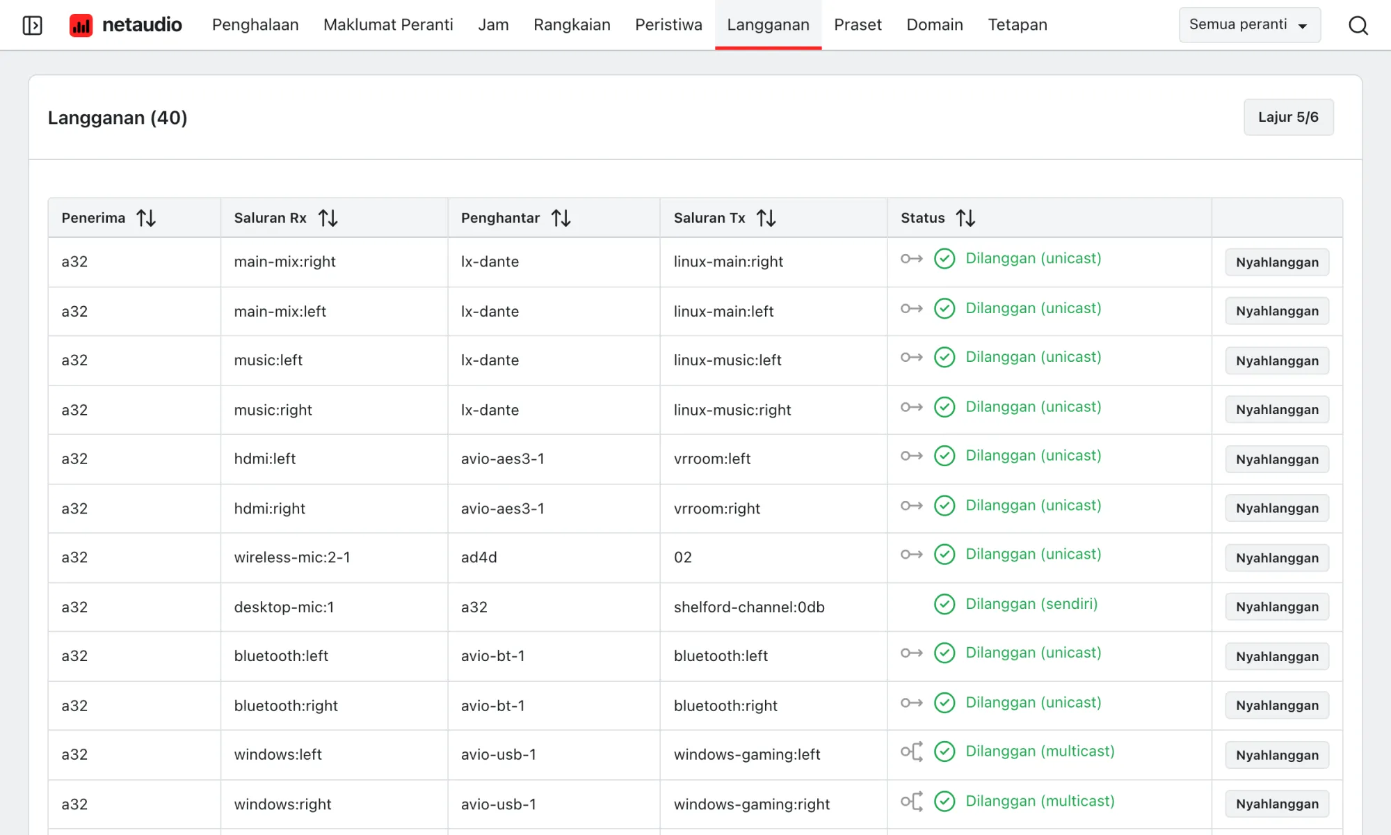This screenshot has height=835, width=1391.
Task: Open the Peristiwa tab
Action: (x=668, y=25)
